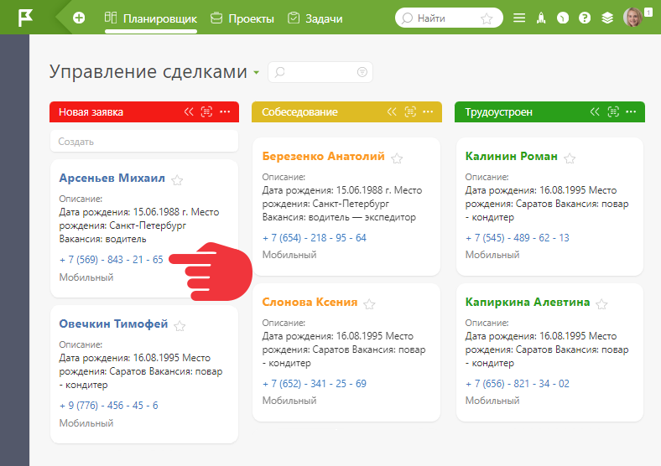Open the Овечкин Тимофей card title
The height and width of the screenshot is (466, 661).
pos(113,324)
